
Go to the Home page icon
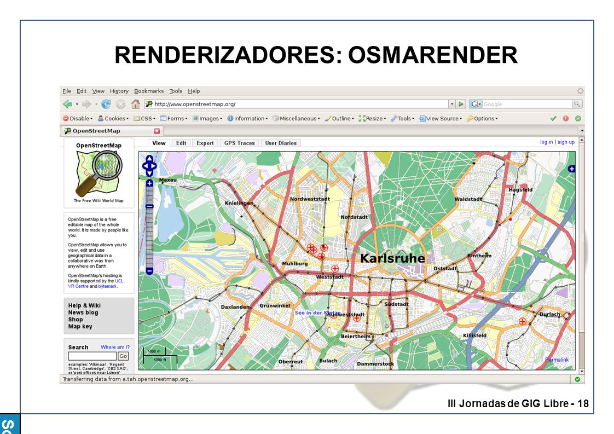pyautogui.click(x=136, y=104)
